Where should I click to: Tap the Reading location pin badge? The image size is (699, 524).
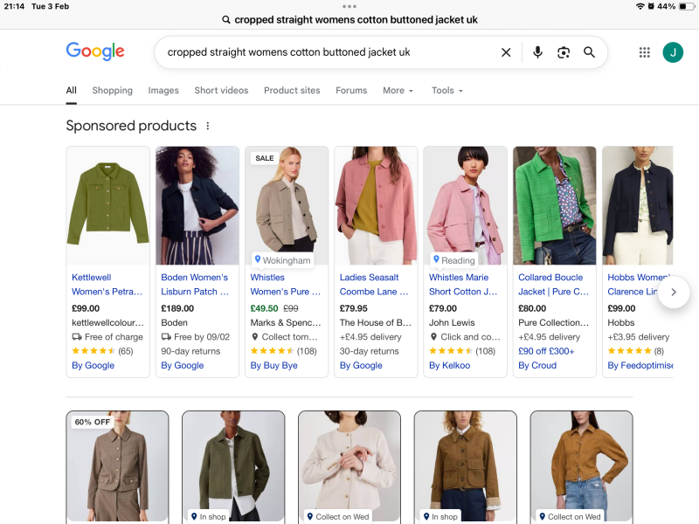[x=453, y=260]
